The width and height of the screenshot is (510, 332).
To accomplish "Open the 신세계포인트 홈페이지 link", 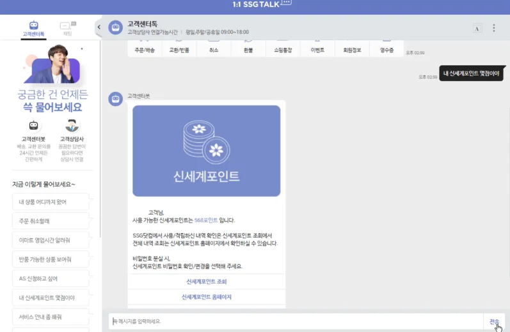I will (x=206, y=297).
